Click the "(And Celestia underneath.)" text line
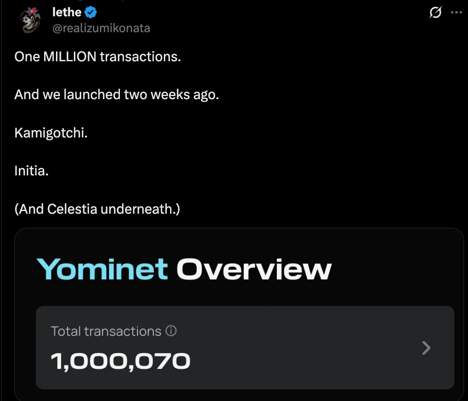 point(97,209)
